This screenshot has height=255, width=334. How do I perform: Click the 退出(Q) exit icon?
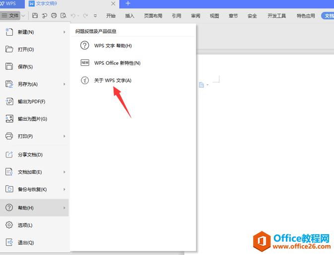9,242
